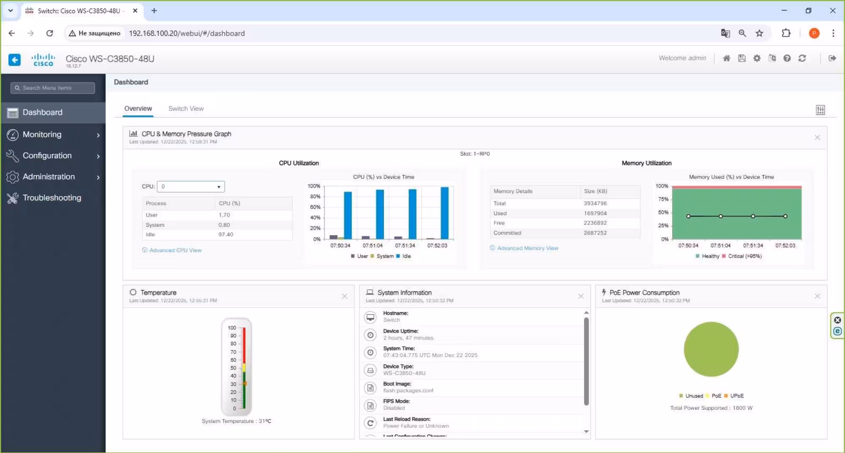Click the logout icon at top right
The width and height of the screenshot is (845, 453).
pyautogui.click(x=832, y=58)
